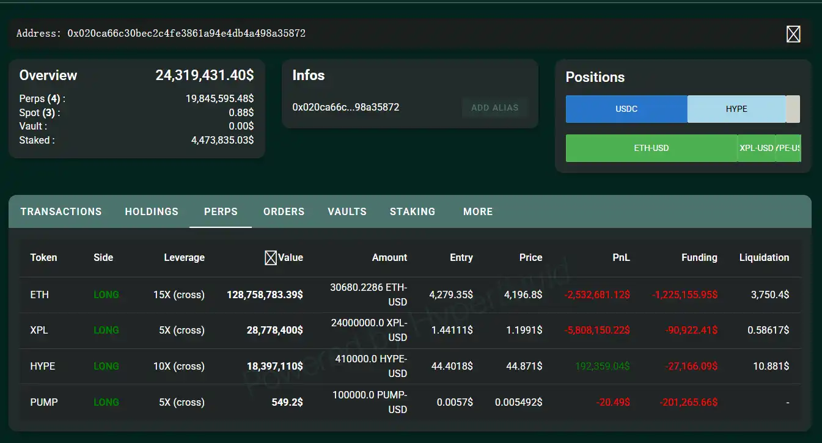Select the ETH token row
This screenshot has width=822, height=443.
click(40, 295)
